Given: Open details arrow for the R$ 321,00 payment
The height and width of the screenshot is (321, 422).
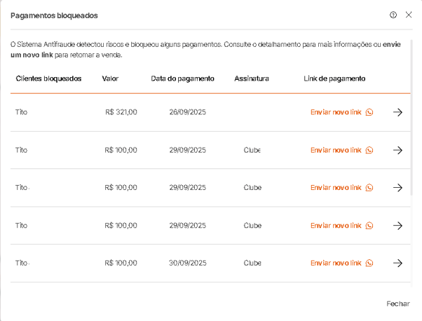Looking at the screenshot, I should tap(398, 112).
